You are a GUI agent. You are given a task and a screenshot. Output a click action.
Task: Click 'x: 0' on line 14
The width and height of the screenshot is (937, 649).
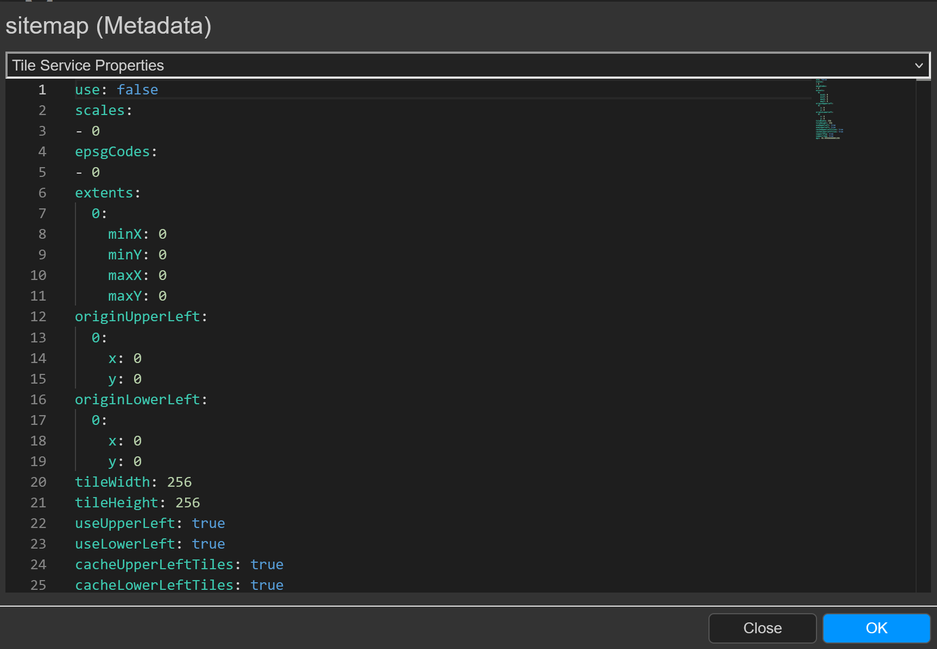point(125,358)
